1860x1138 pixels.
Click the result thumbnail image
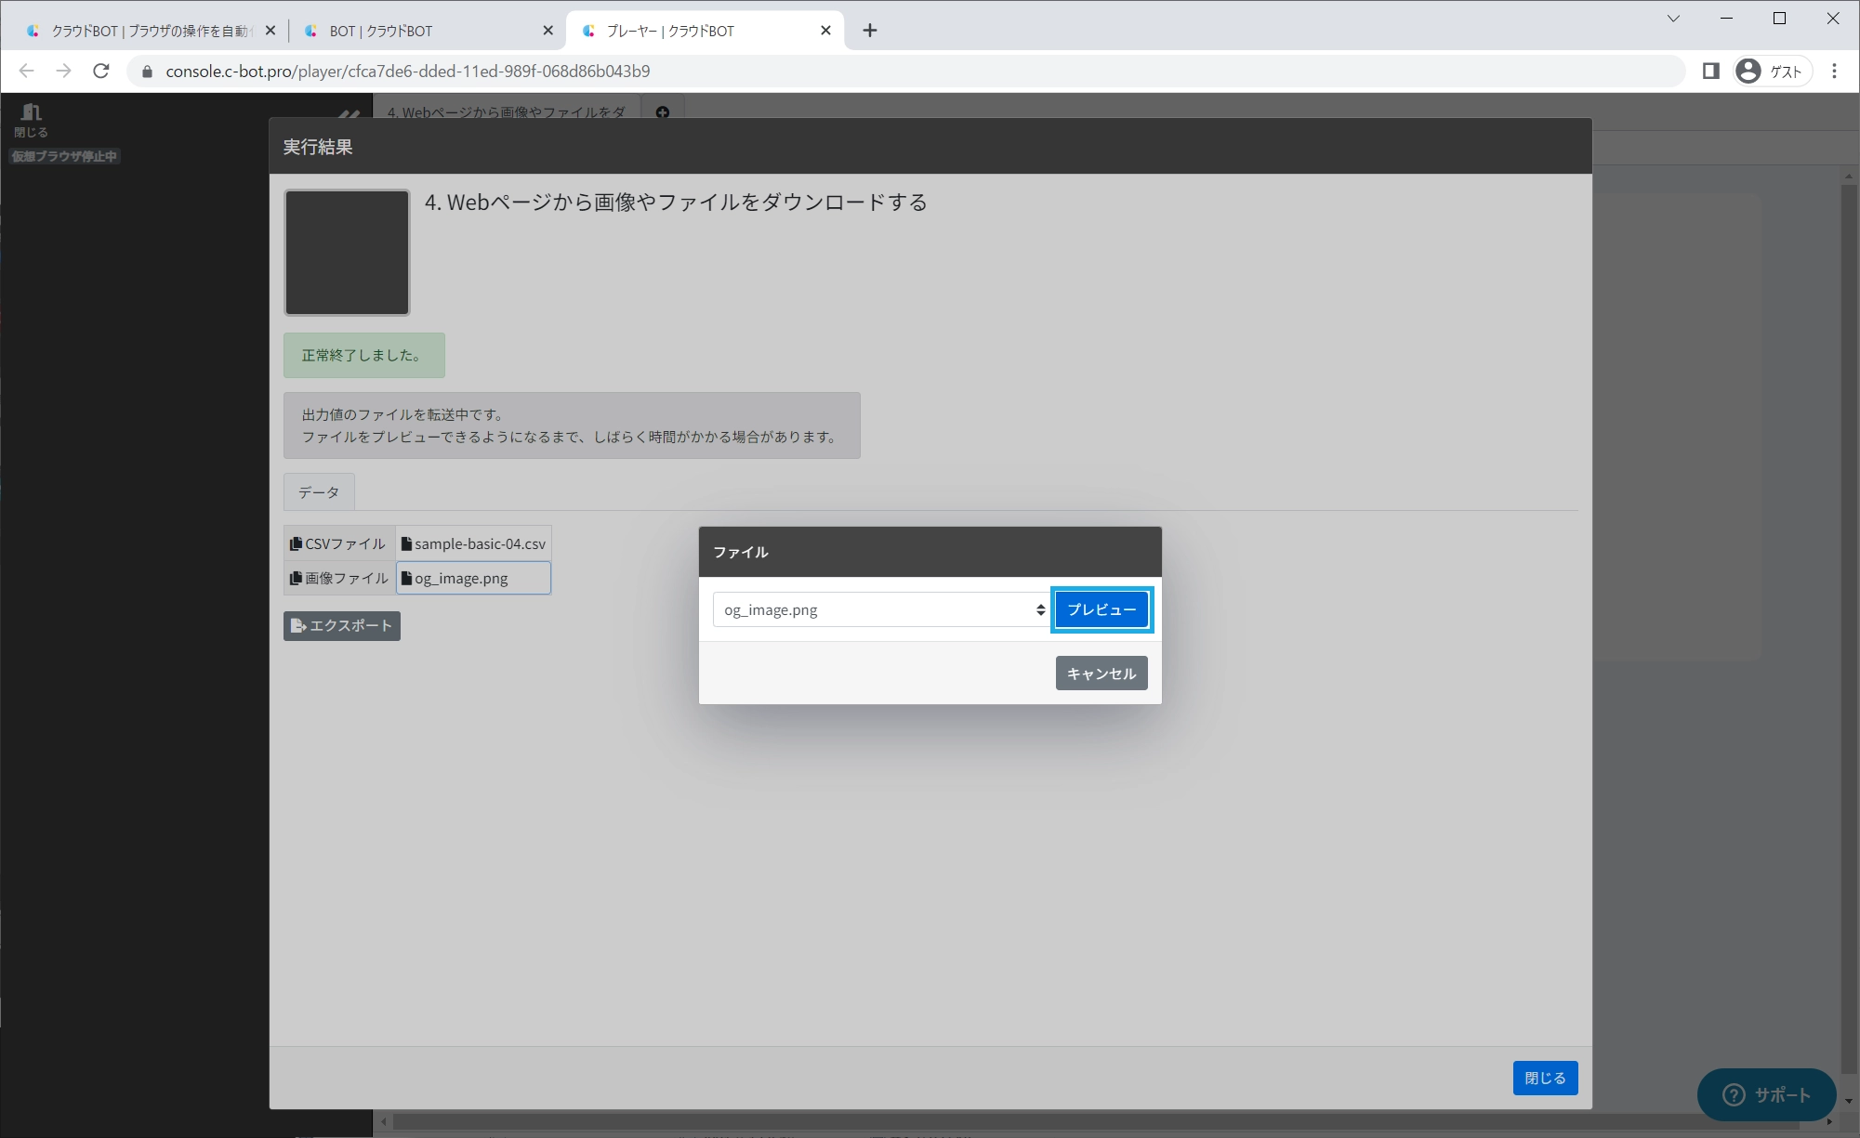(347, 253)
